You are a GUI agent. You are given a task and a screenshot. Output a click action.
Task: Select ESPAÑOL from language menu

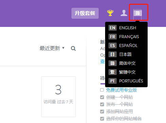pos(126,46)
